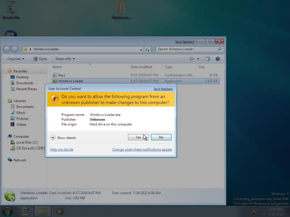Select Computer in navigation pane

21,136
